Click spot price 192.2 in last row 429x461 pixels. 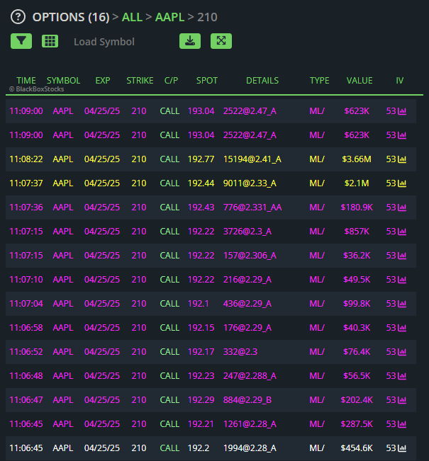click(x=199, y=448)
